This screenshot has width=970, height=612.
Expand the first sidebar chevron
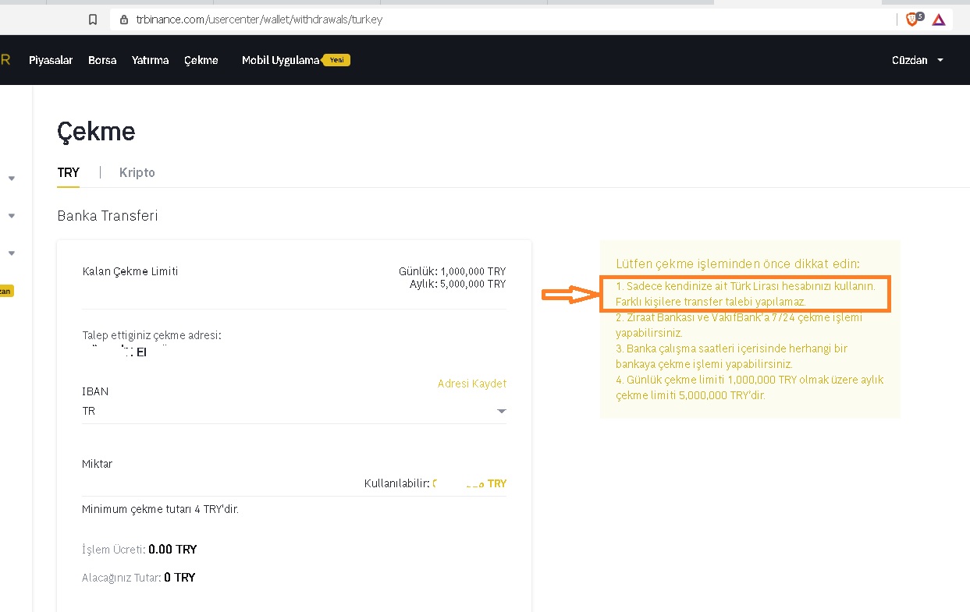click(12, 179)
